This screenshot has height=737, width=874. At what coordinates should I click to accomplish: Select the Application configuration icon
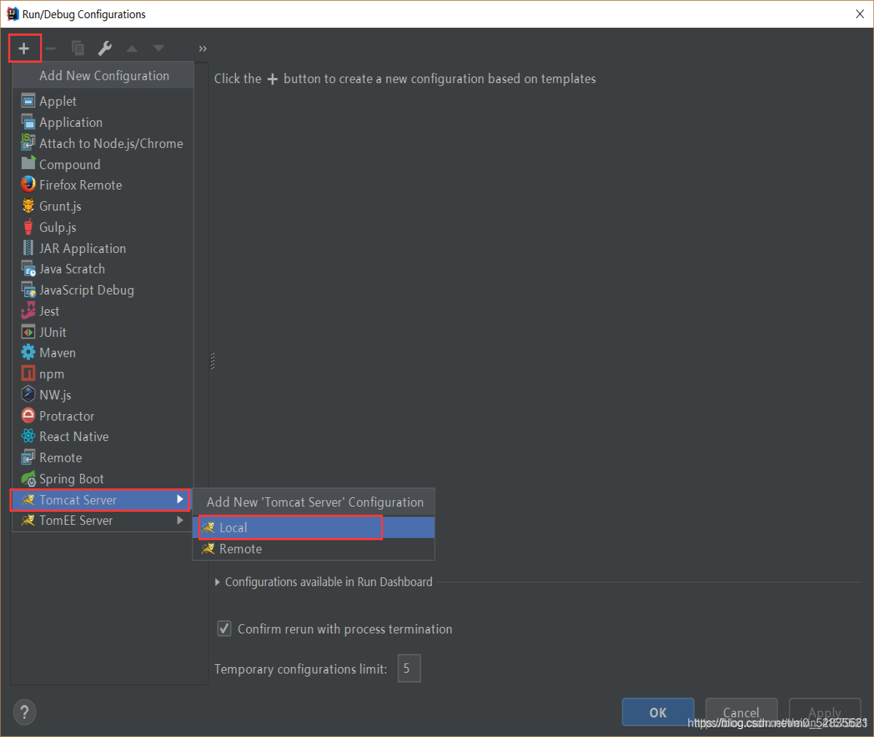(x=28, y=122)
